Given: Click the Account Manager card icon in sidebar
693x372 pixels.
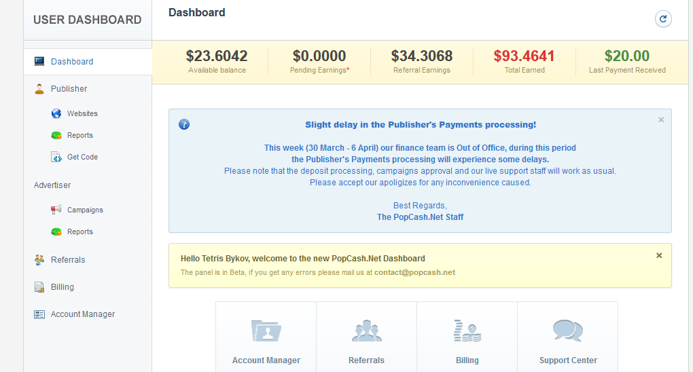Looking at the screenshot, I should pyautogui.click(x=39, y=314).
